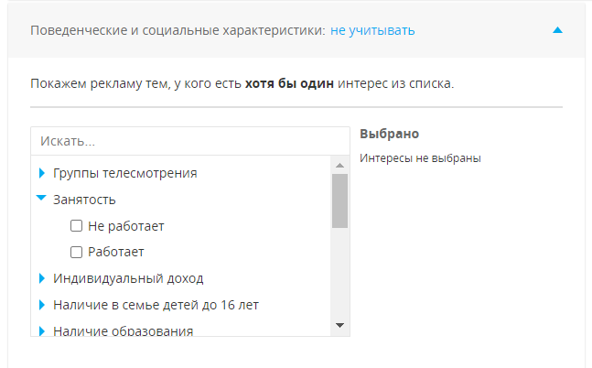Expand Наличие образования triangle
592x368 pixels.
pyautogui.click(x=42, y=331)
